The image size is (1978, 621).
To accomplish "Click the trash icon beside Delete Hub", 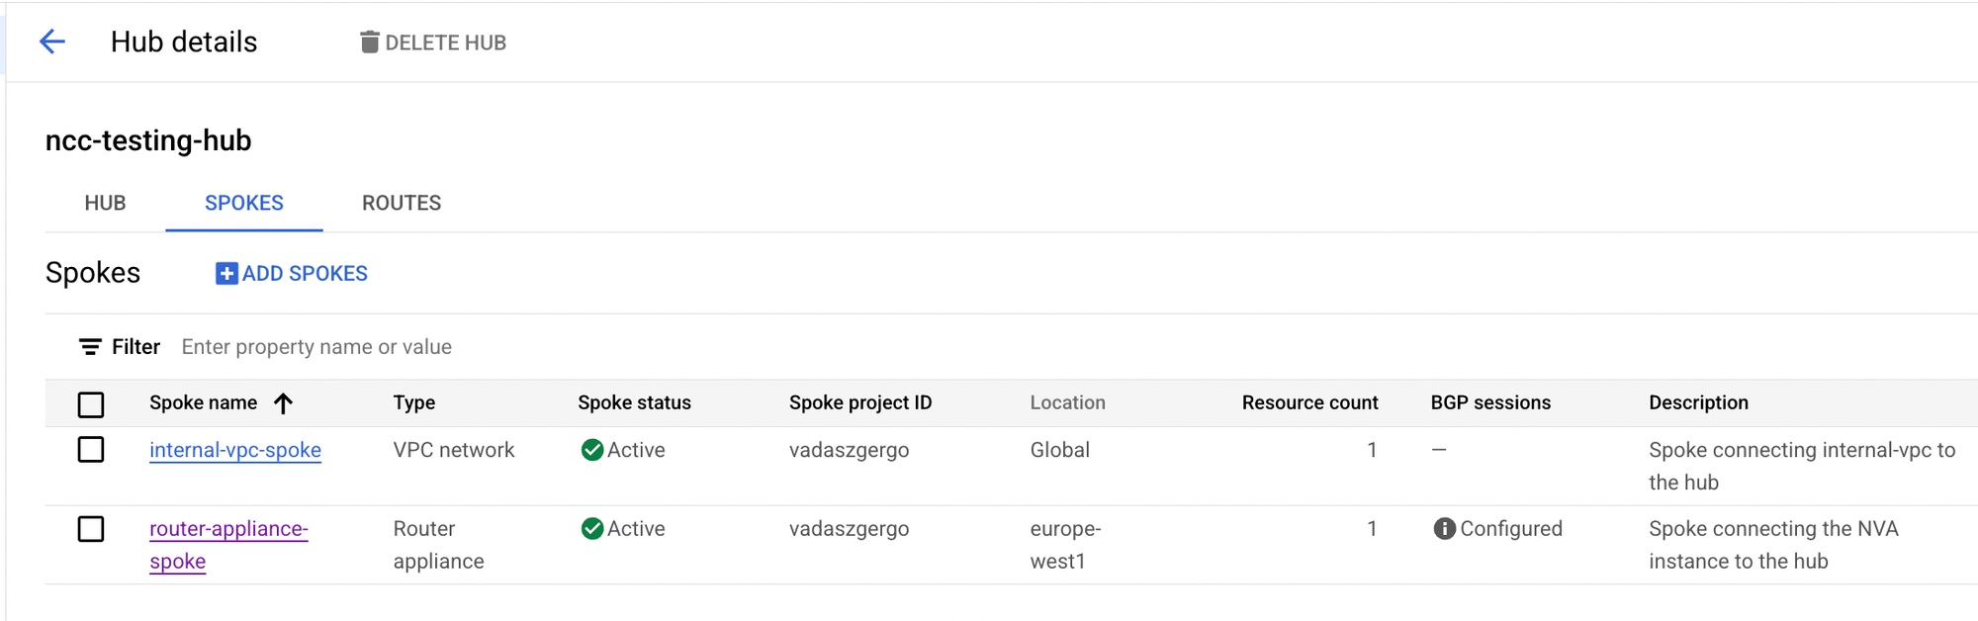I will click(x=369, y=42).
